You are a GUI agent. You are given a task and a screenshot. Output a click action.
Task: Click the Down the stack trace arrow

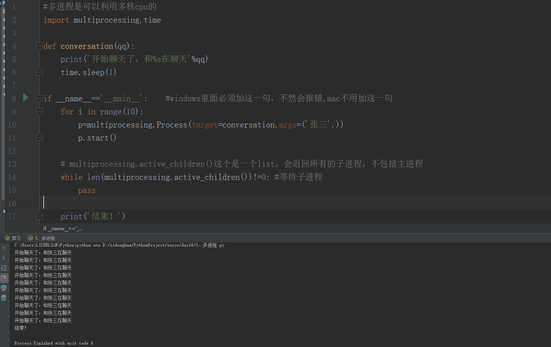coord(4,258)
